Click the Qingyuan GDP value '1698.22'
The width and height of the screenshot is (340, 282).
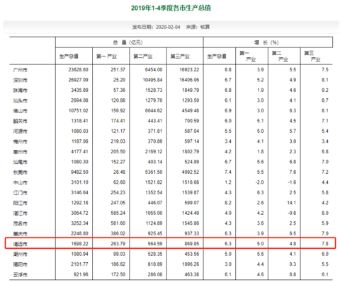79,244
